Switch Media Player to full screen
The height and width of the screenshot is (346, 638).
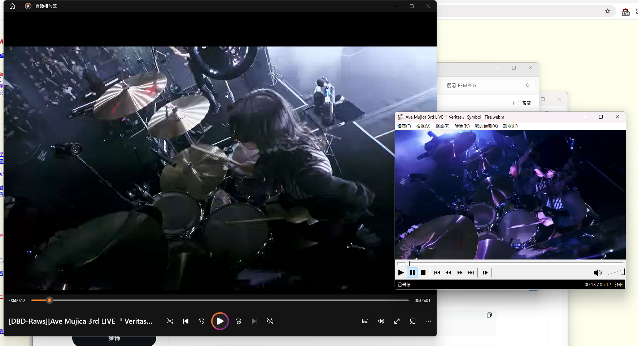pos(397,321)
